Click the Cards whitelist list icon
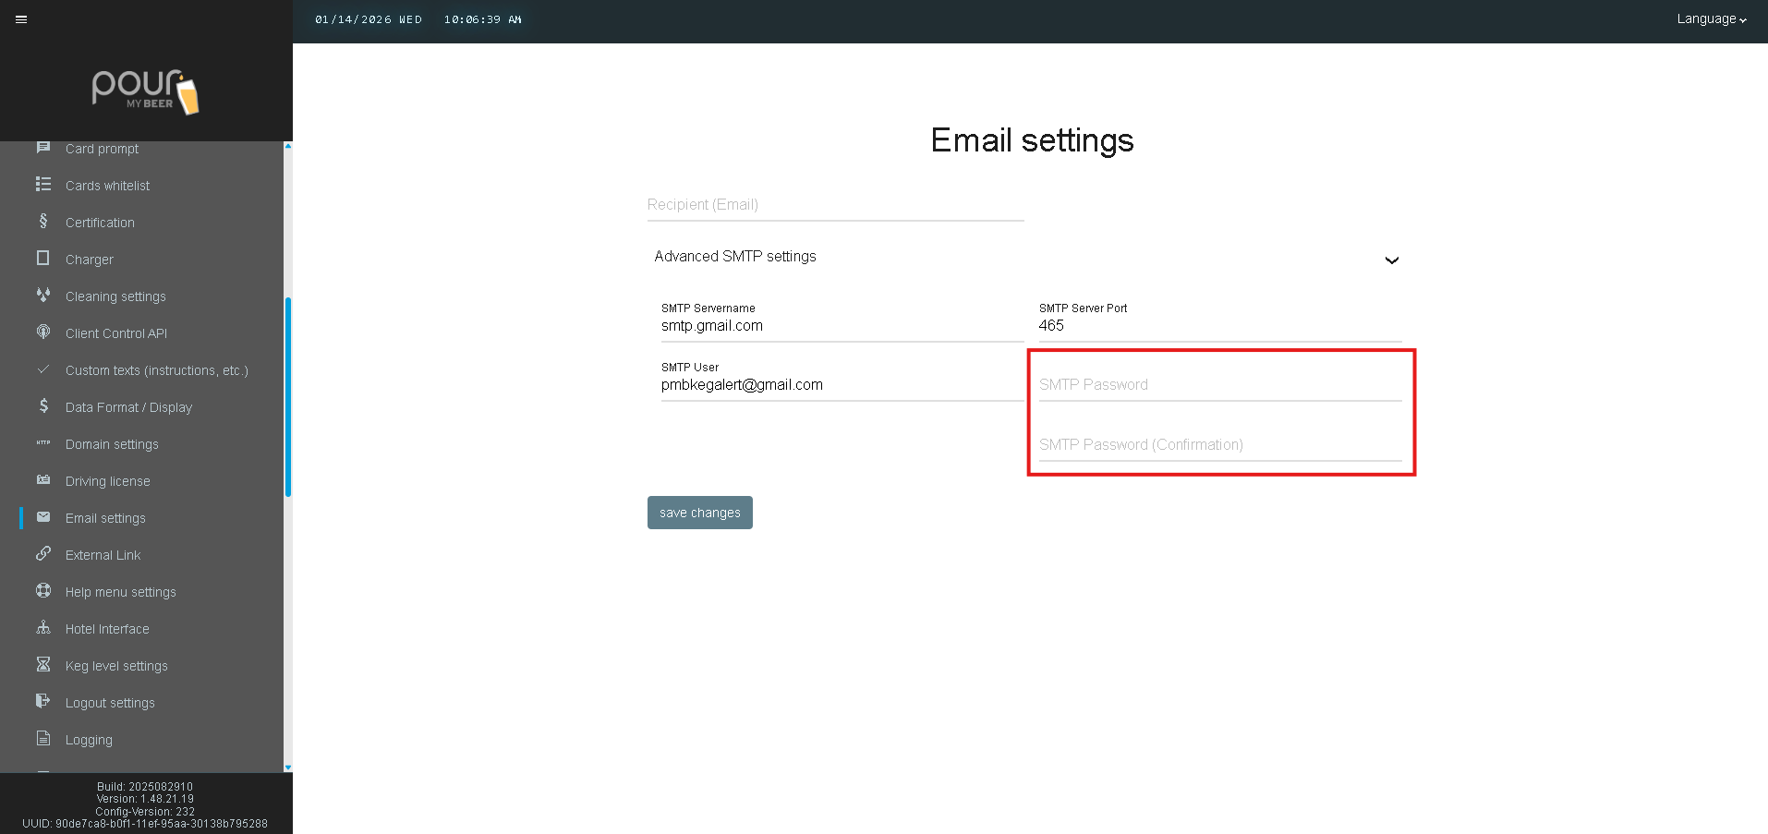Viewport: 1768px width, 834px height. tap(43, 185)
